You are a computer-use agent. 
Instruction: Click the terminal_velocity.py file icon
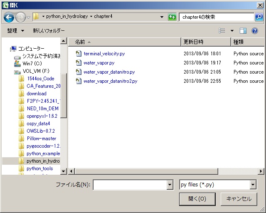(x=79, y=54)
